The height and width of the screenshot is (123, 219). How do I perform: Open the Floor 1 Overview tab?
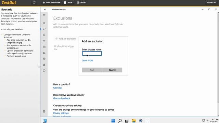click(52, 2)
